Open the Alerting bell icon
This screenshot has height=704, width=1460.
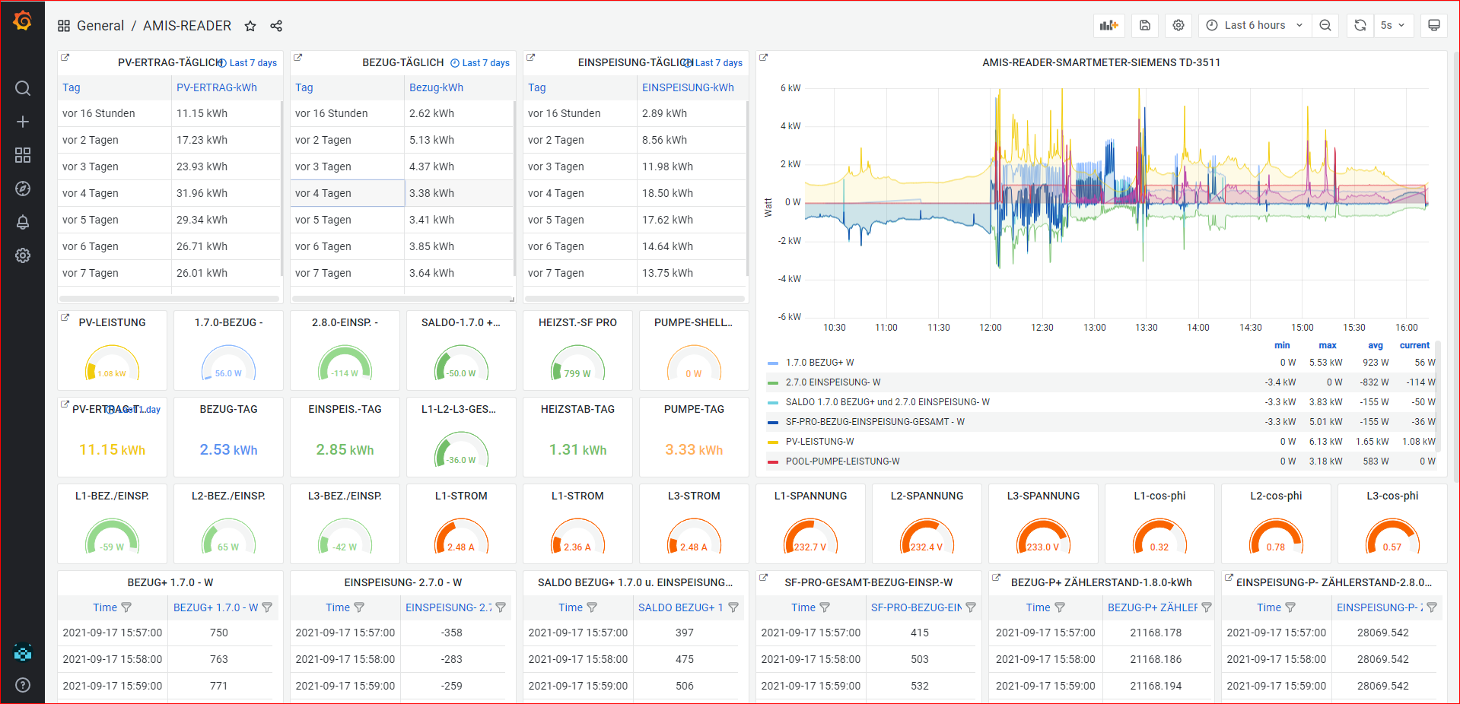click(23, 222)
